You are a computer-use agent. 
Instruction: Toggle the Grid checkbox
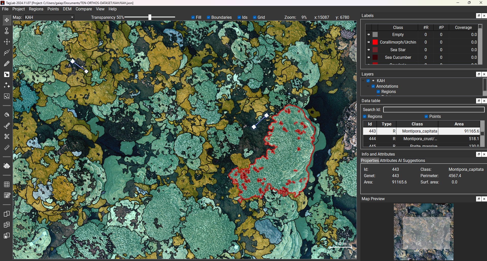[255, 17]
